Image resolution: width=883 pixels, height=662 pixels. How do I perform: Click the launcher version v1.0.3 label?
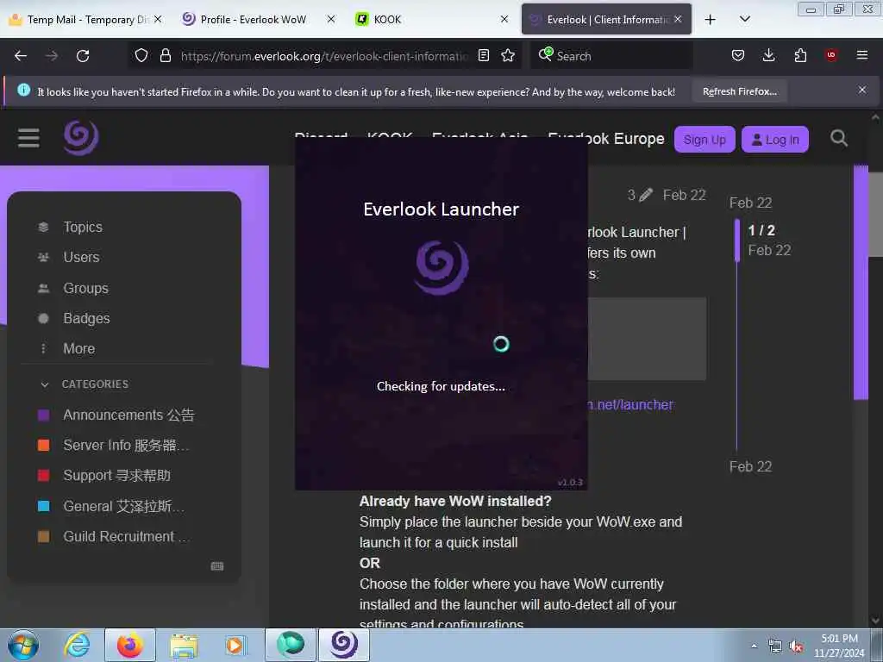[x=570, y=483]
